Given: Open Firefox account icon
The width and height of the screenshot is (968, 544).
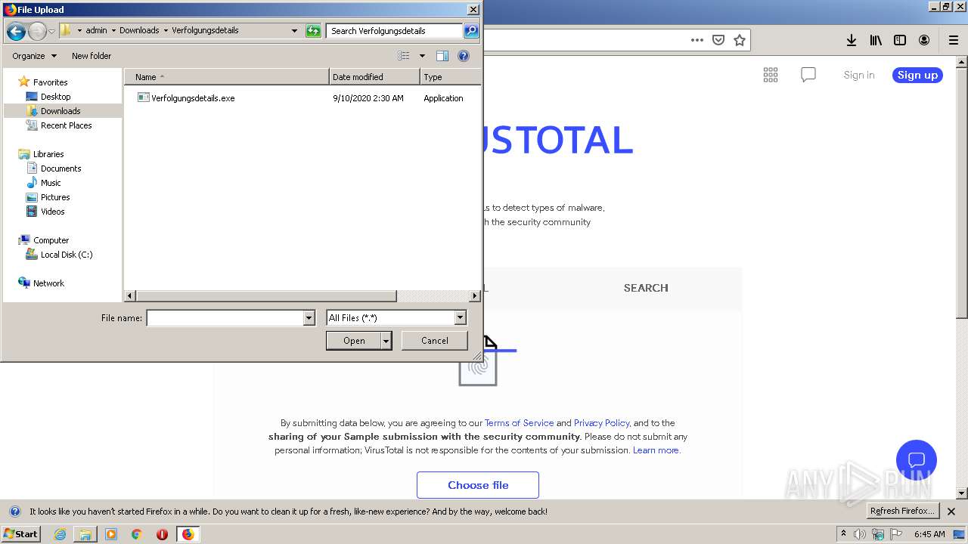Looking at the screenshot, I should click(924, 40).
